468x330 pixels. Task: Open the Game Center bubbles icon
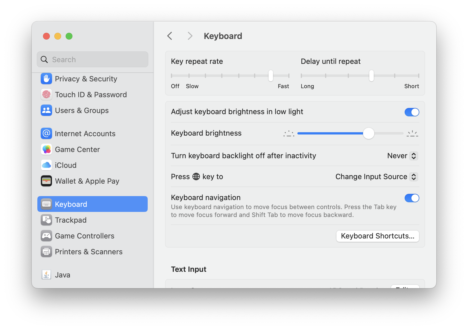46,149
